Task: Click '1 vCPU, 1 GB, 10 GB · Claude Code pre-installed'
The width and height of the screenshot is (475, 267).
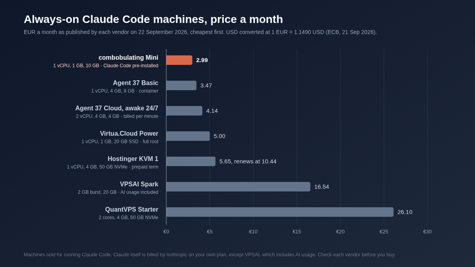Action: (x=106, y=66)
